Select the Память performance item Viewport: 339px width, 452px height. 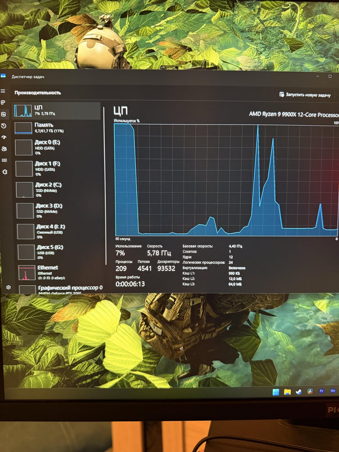(x=56, y=128)
